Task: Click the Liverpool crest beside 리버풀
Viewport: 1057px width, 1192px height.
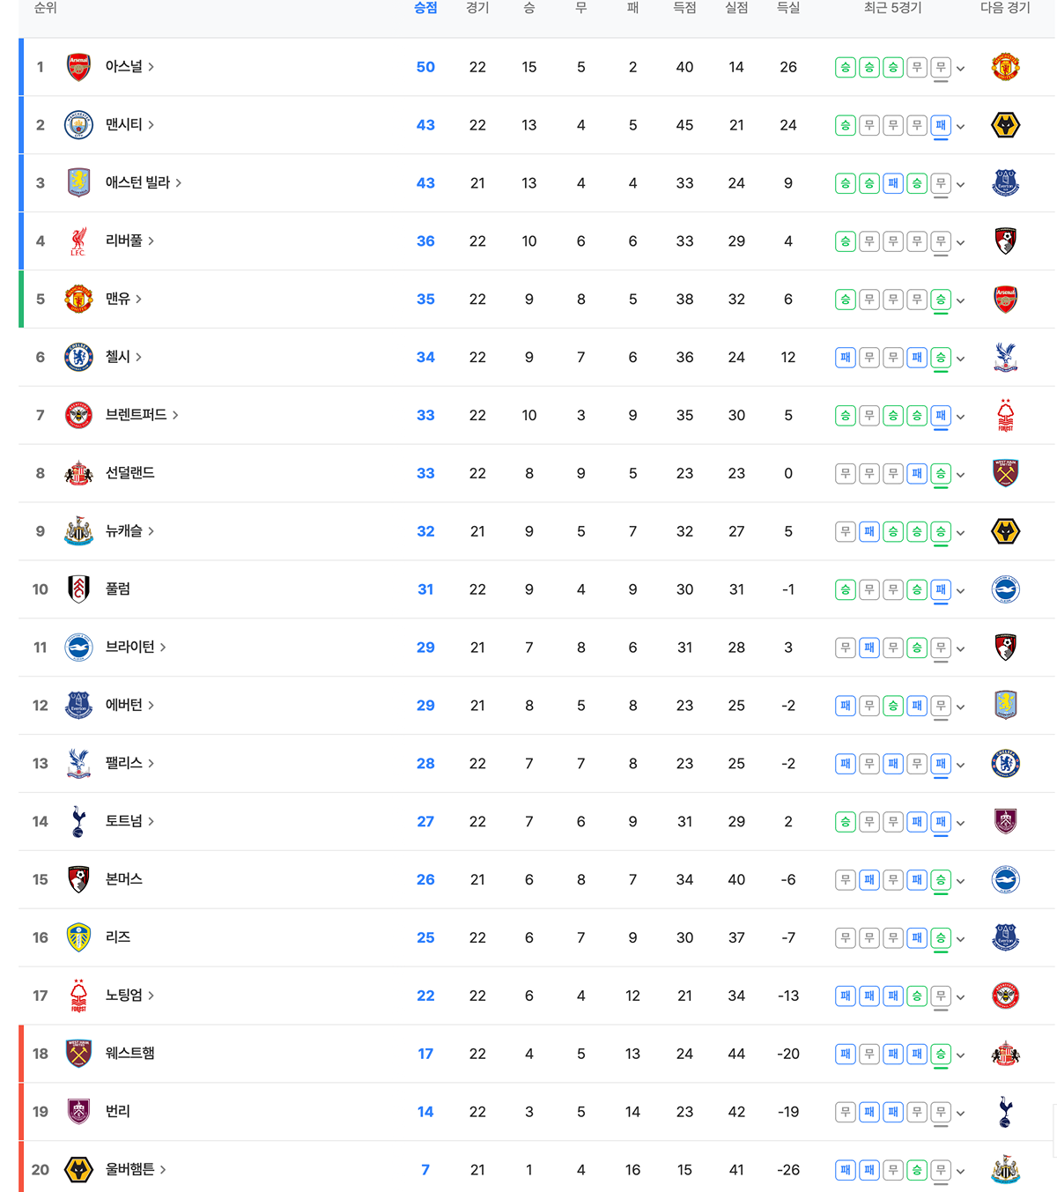Action: [78, 241]
